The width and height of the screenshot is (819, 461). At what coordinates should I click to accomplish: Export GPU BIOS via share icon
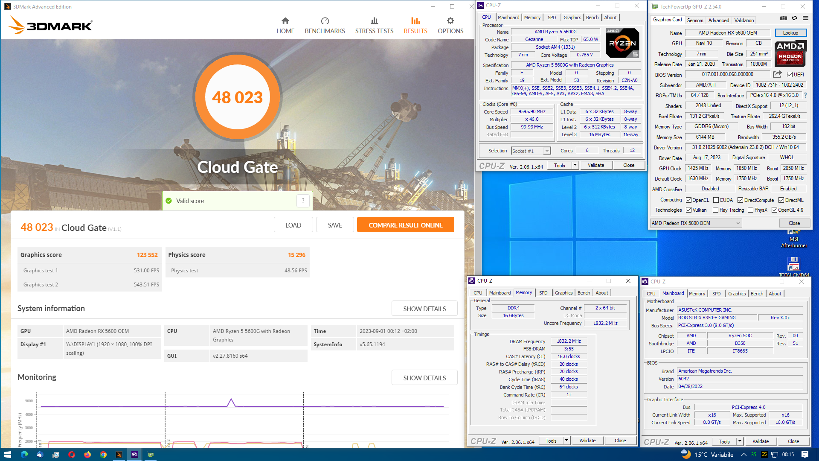point(777,74)
